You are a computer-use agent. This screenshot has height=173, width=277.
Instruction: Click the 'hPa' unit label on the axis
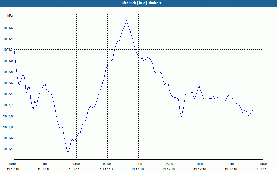pos(10,16)
